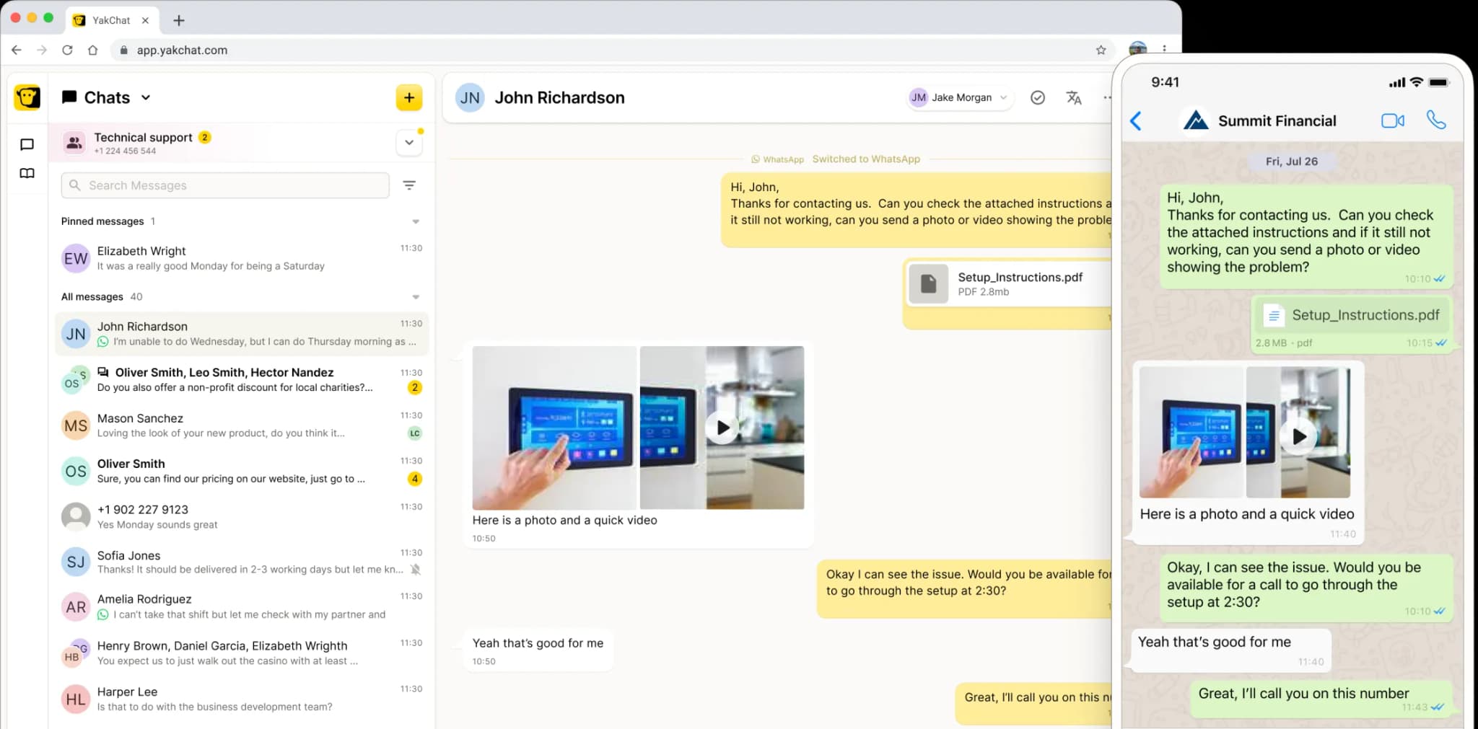The width and height of the screenshot is (1478, 729).
Task: Click the LC badge on Mason Sanchez chat
Action: [x=414, y=433]
